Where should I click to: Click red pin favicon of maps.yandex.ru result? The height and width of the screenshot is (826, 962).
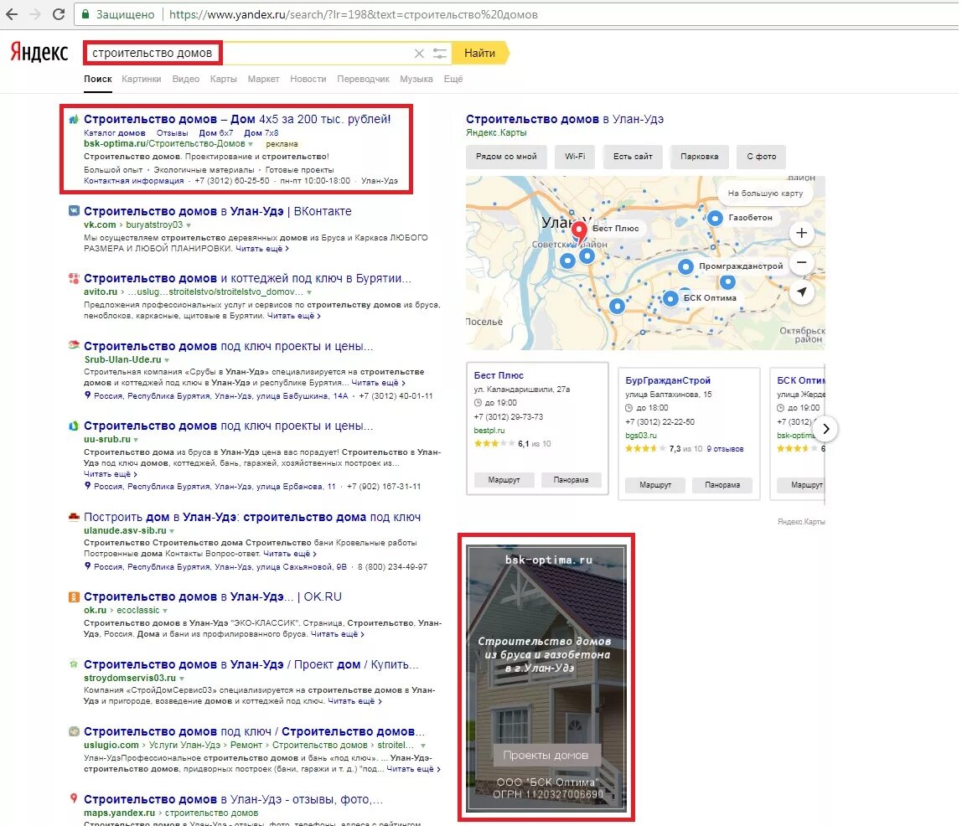point(74,798)
